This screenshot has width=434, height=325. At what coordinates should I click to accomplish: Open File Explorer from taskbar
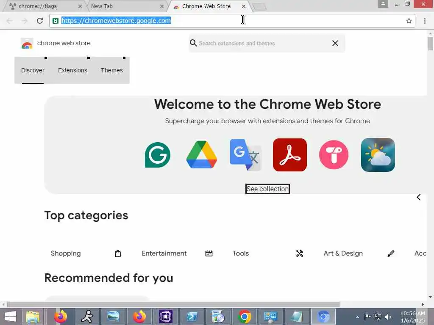(x=33, y=317)
